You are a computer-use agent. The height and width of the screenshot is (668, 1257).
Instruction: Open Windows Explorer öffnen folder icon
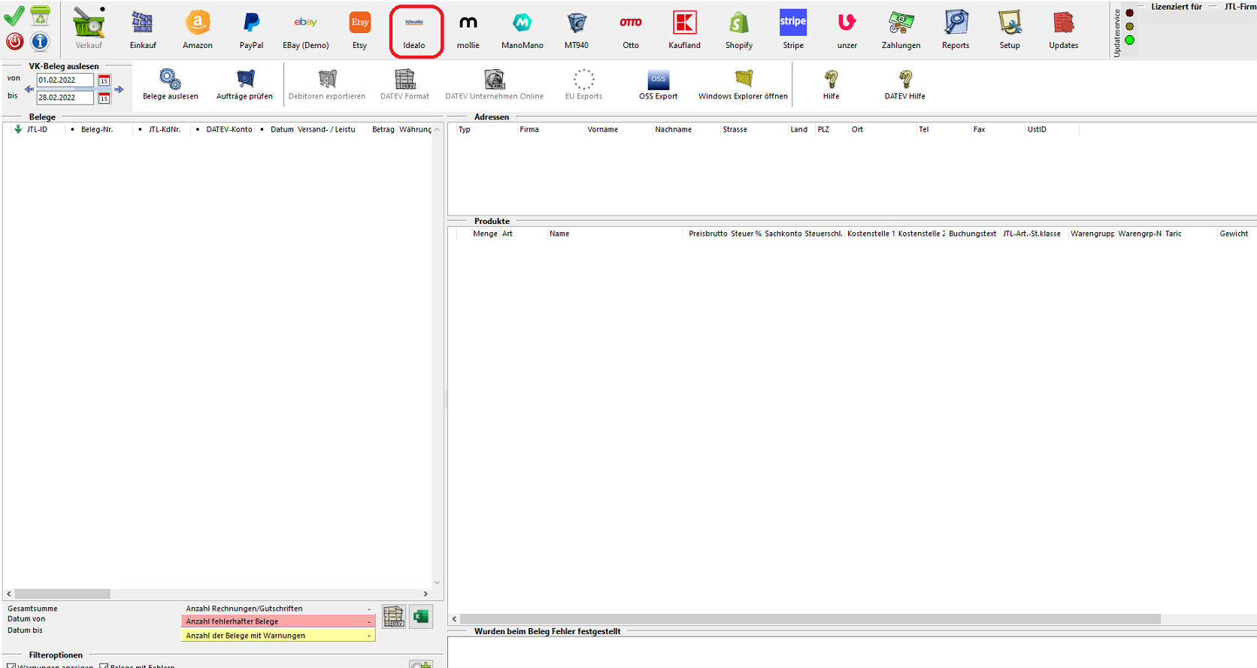pos(743,79)
